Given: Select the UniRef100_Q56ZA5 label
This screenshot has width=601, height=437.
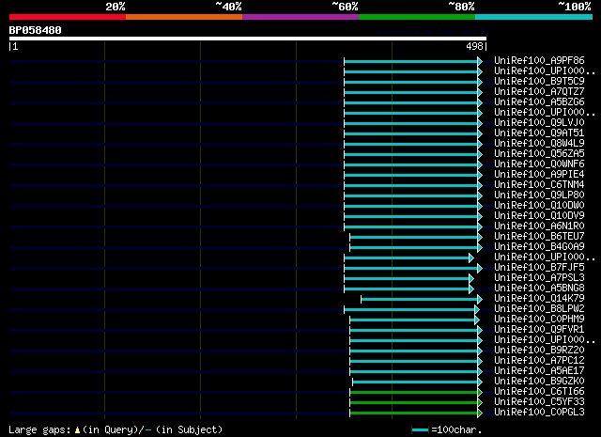Looking at the screenshot, I should point(539,154).
